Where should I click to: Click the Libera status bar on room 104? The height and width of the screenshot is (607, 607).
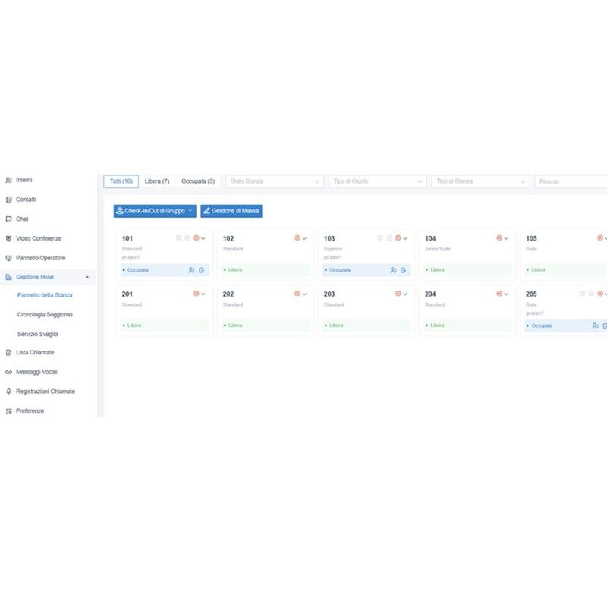click(x=467, y=270)
